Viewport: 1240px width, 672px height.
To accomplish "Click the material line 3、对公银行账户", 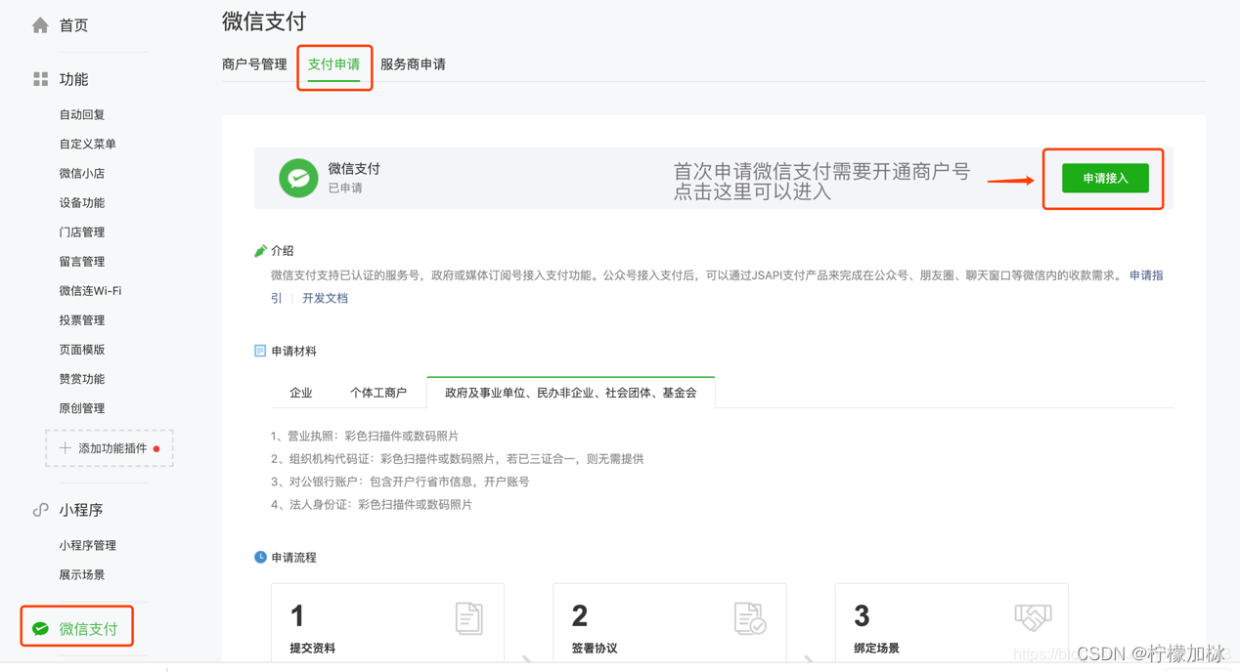I will pos(400,482).
